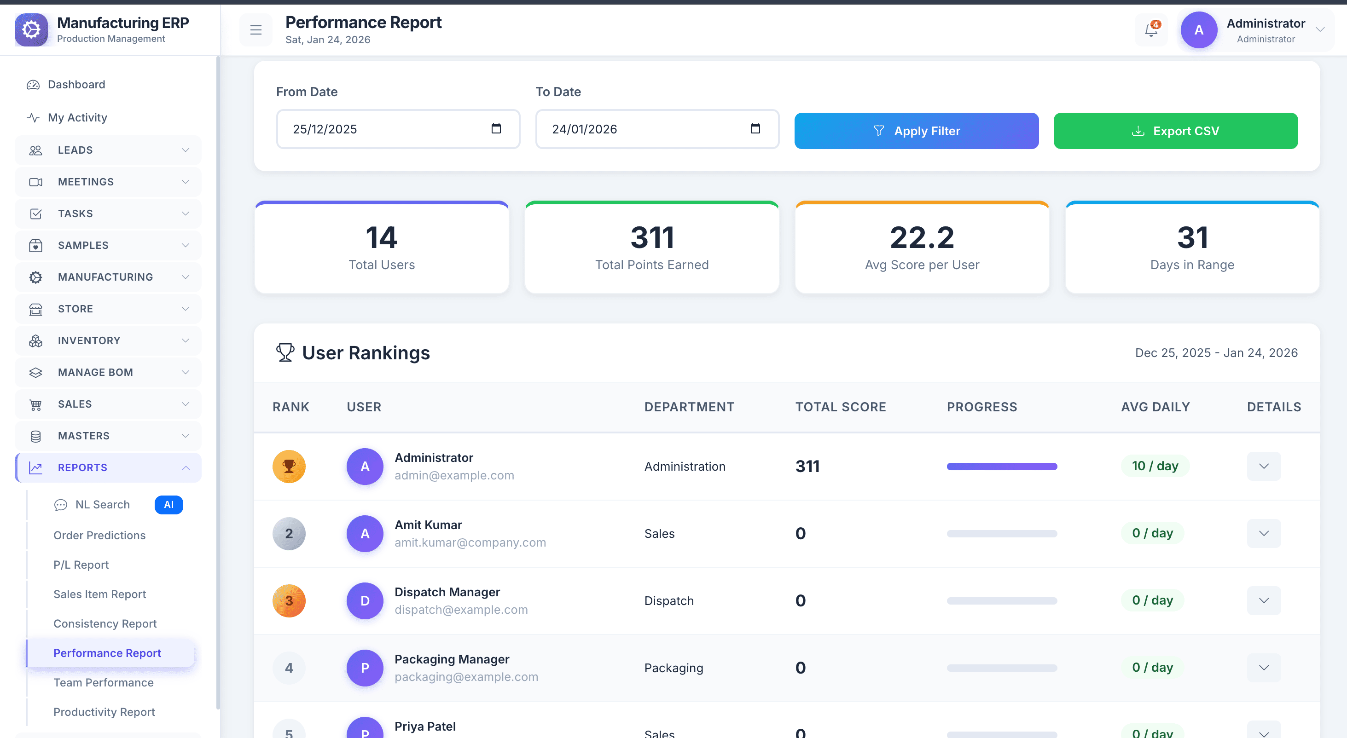Open the To Date calendar picker icon

pyautogui.click(x=755, y=128)
